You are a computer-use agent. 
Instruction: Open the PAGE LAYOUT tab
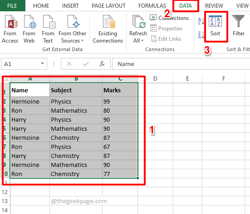tap(108, 6)
